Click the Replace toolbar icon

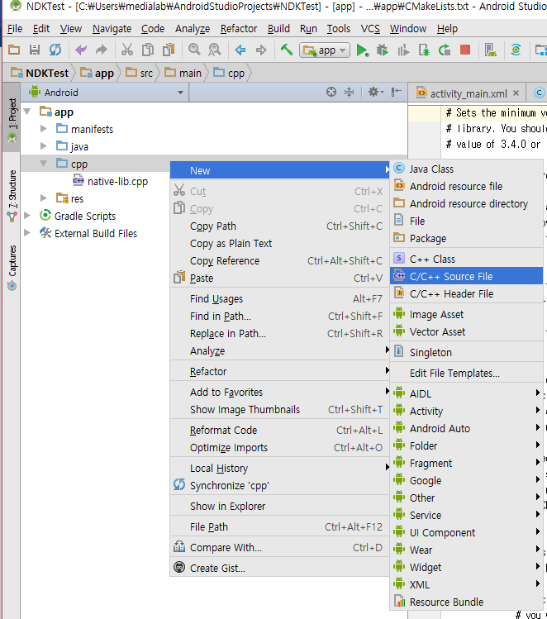[214, 50]
